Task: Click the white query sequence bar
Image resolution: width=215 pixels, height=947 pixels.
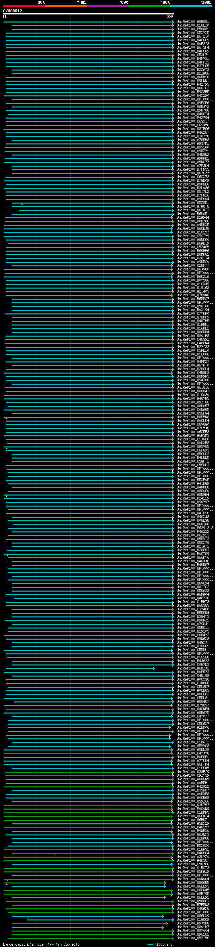Action: click(x=89, y=14)
